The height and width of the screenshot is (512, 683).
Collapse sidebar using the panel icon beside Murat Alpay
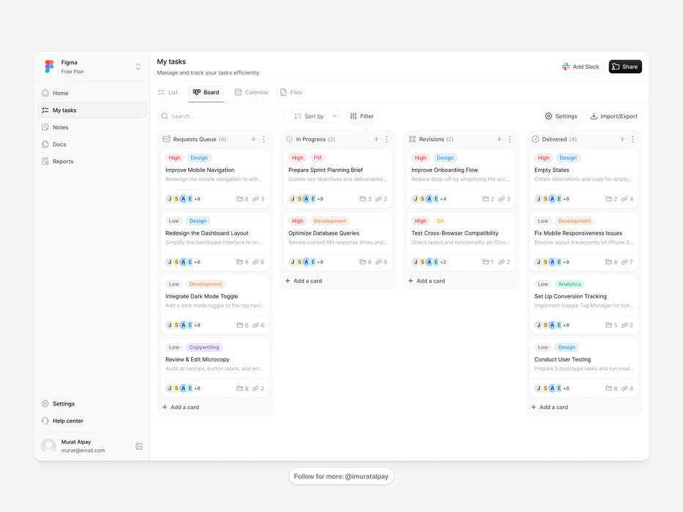tap(139, 446)
